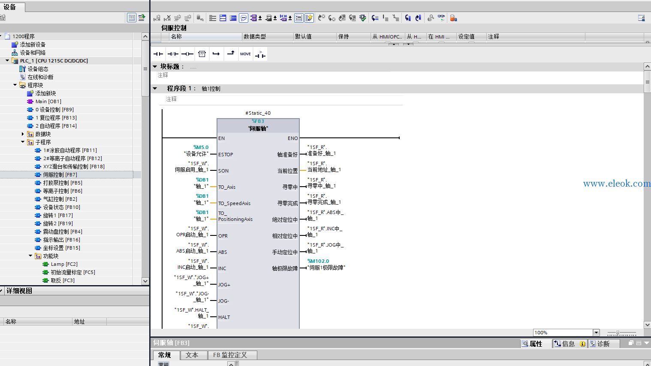The height and width of the screenshot is (366, 651).
Task: Toggle the favorites bar star icon
Action: click(309, 18)
